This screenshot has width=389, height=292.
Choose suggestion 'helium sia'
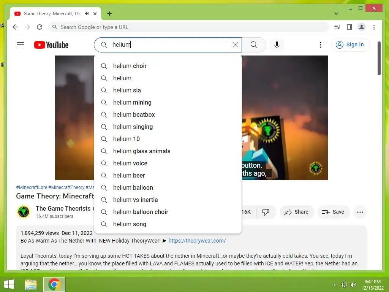click(168, 90)
